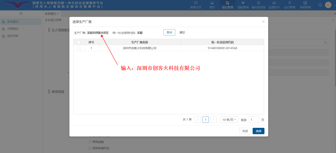The image size is (336, 153).
Task: Click the orange user avatar
Action: click(x=328, y=5)
